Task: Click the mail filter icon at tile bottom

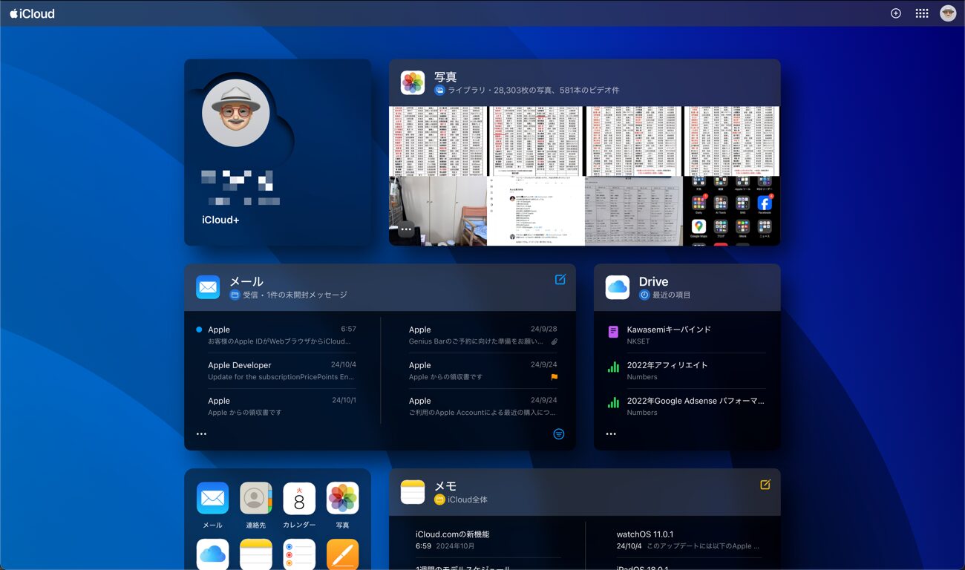Action: 559,434
